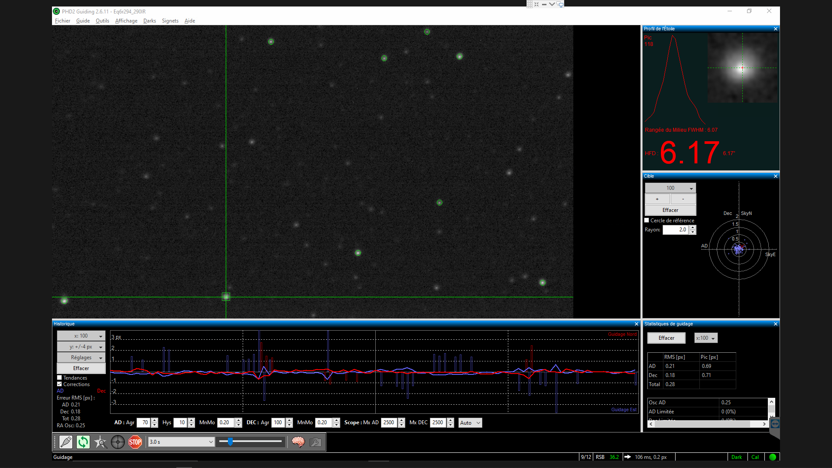Open the Aide menu
Viewport: 832px width, 468px height.
190,21
